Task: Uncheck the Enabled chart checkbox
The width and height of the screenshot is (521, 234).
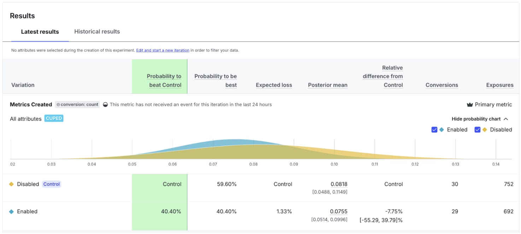Action: [434, 130]
